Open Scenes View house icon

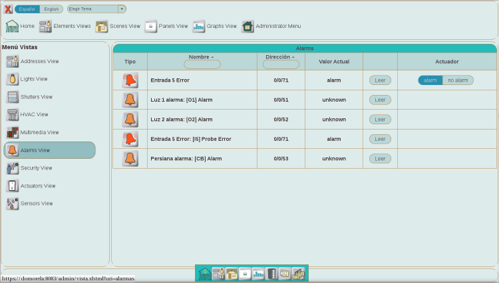pyautogui.click(x=102, y=27)
